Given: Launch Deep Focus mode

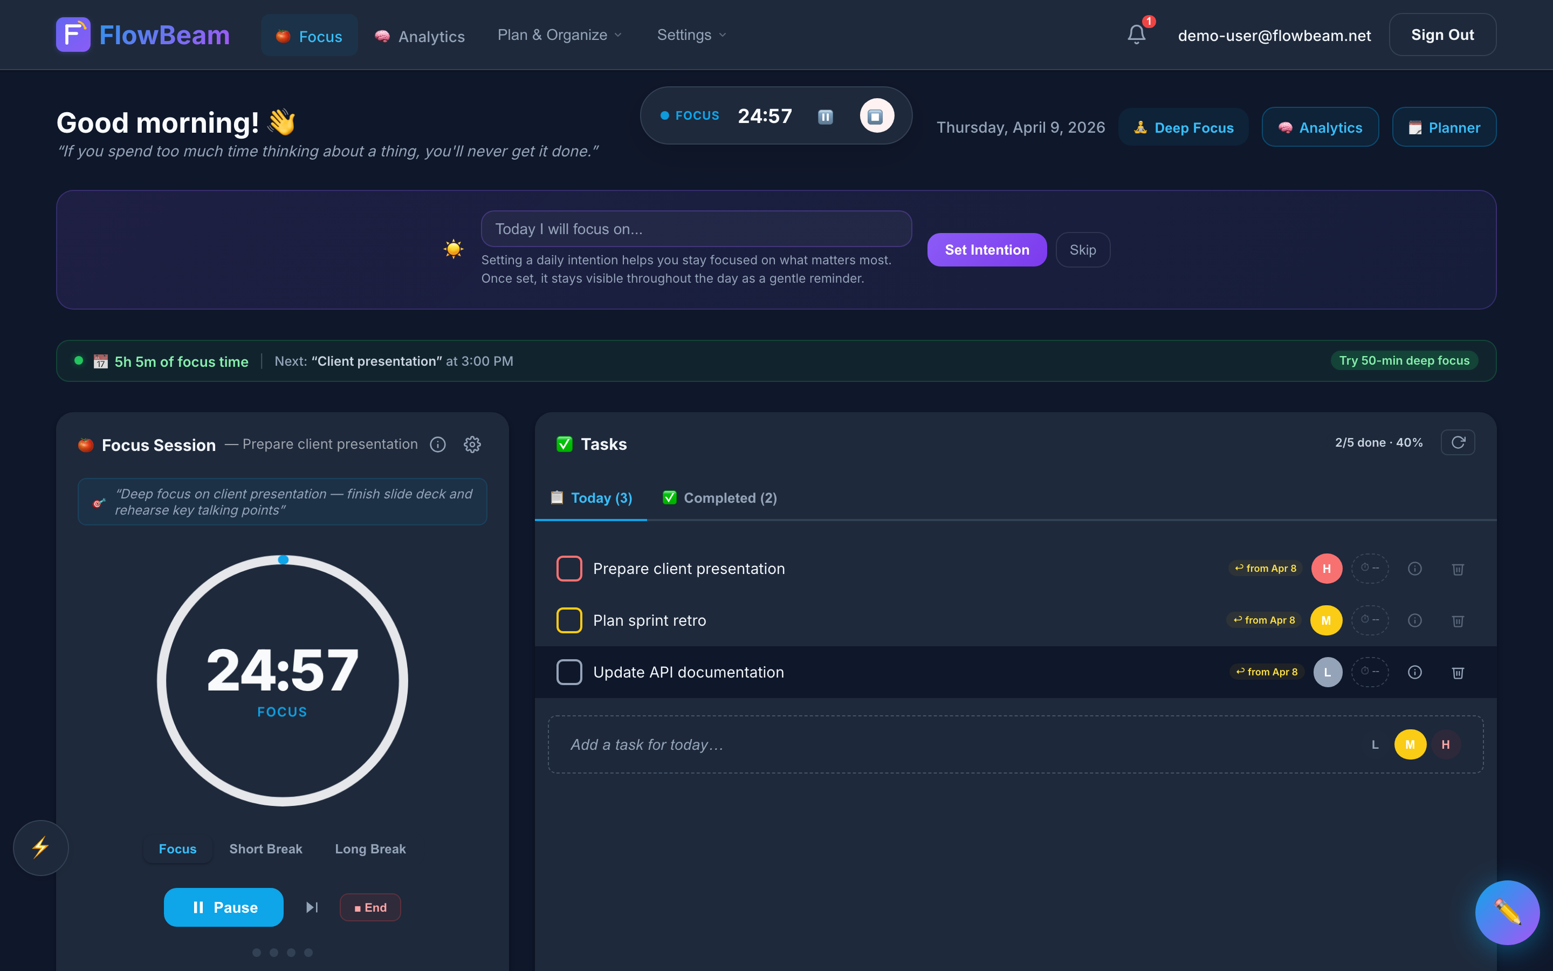Looking at the screenshot, I should (x=1184, y=127).
